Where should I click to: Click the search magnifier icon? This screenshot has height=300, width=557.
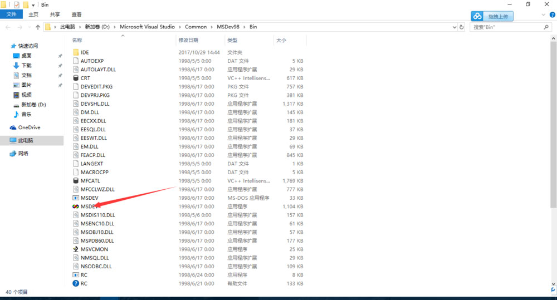(x=546, y=27)
